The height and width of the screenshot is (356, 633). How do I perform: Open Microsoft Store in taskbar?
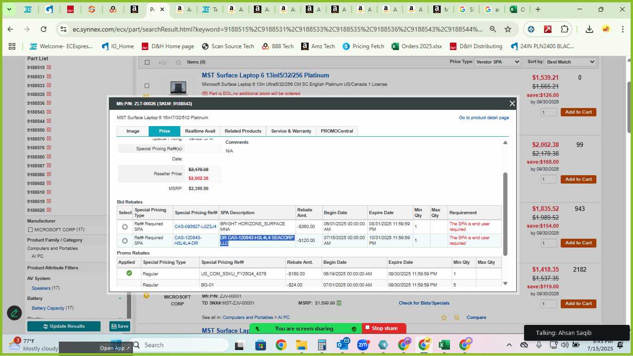[260, 345]
